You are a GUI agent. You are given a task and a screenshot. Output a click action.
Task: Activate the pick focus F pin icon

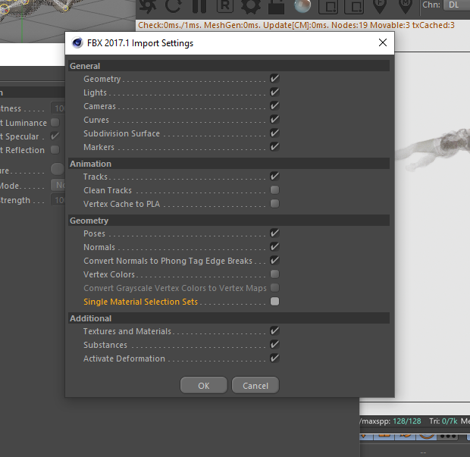tap(380, 7)
